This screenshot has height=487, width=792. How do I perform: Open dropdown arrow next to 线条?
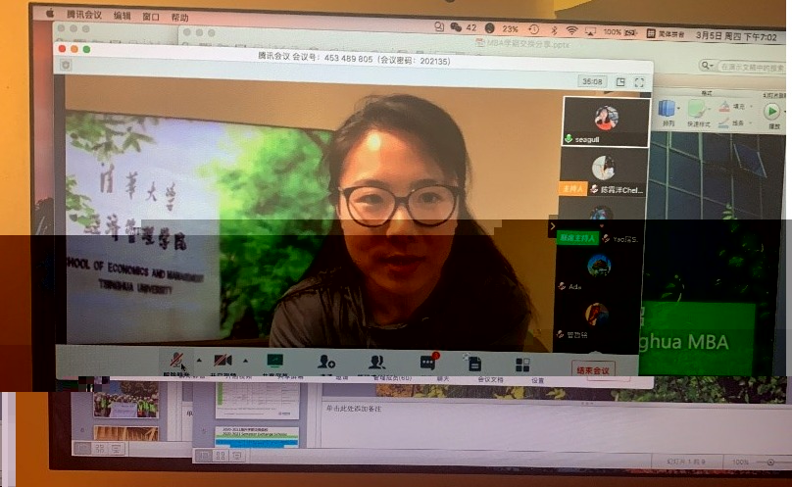click(x=751, y=122)
